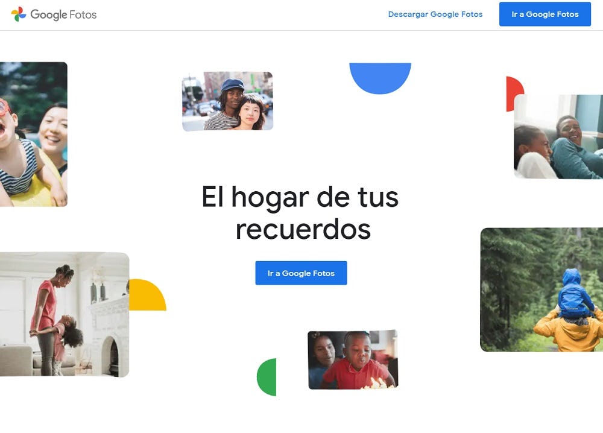Open the birthday candles photo at the bottom

pos(352,358)
